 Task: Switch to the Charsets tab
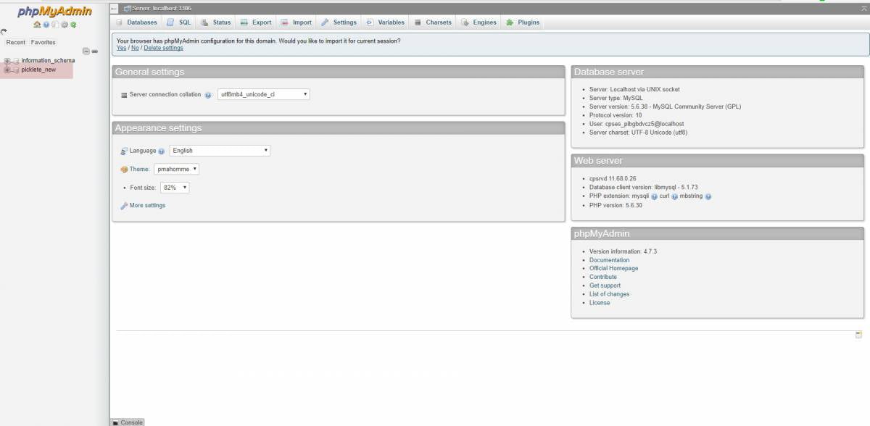click(x=434, y=22)
